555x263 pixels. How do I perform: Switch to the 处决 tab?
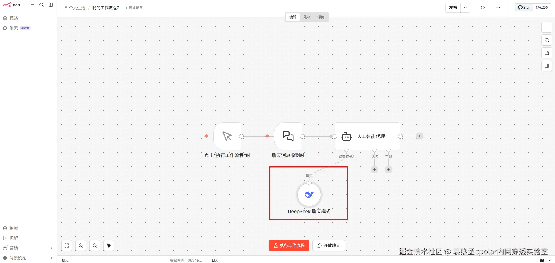click(307, 17)
